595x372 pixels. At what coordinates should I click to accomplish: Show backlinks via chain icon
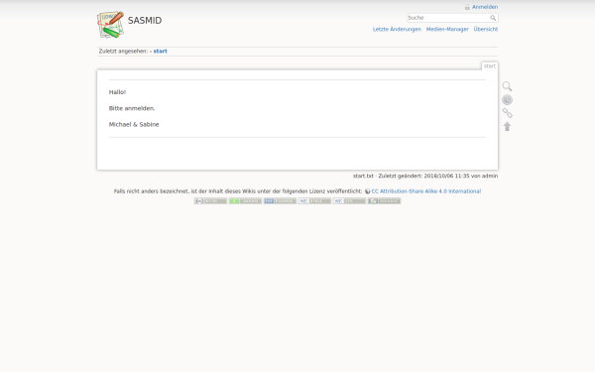pyautogui.click(x=507, y=113)
